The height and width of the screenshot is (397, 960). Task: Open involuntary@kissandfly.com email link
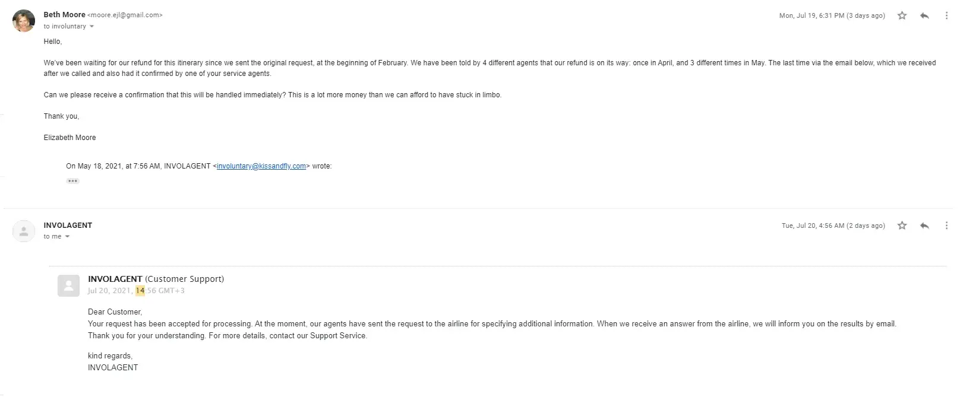pos(261,166)
